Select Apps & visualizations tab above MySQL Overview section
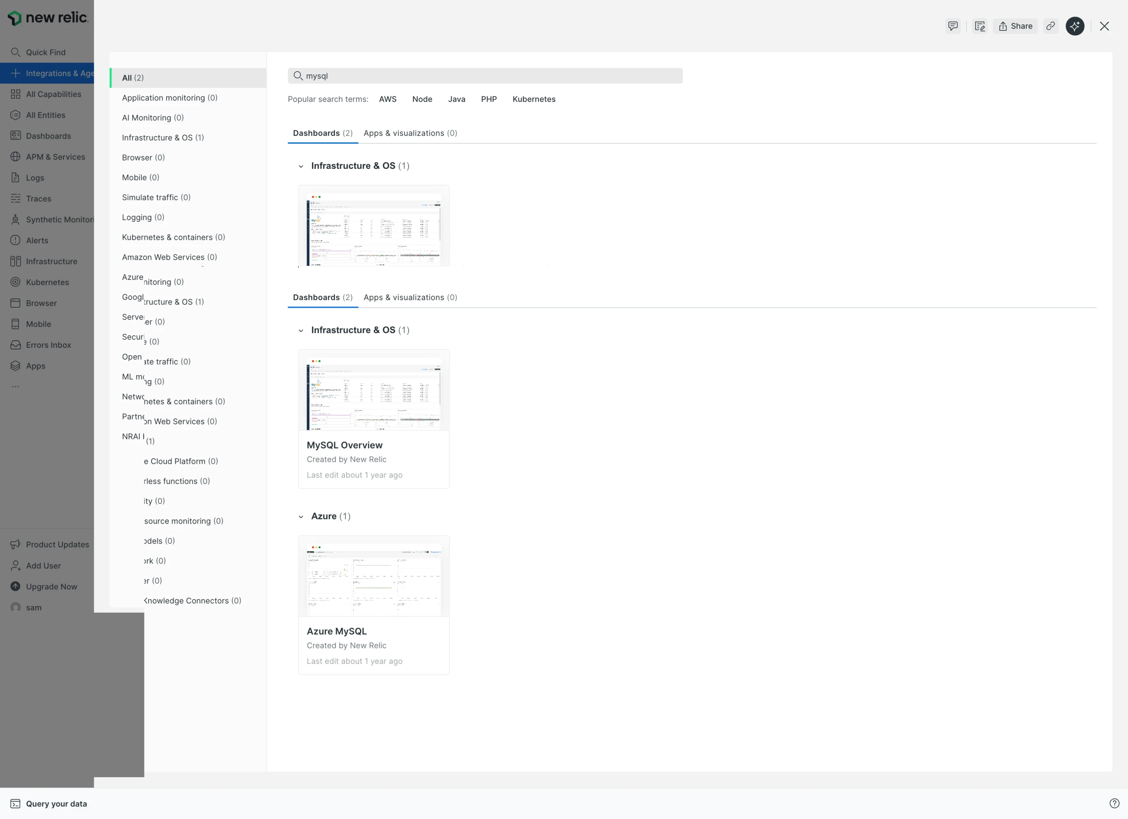 [x=410, y=297]
